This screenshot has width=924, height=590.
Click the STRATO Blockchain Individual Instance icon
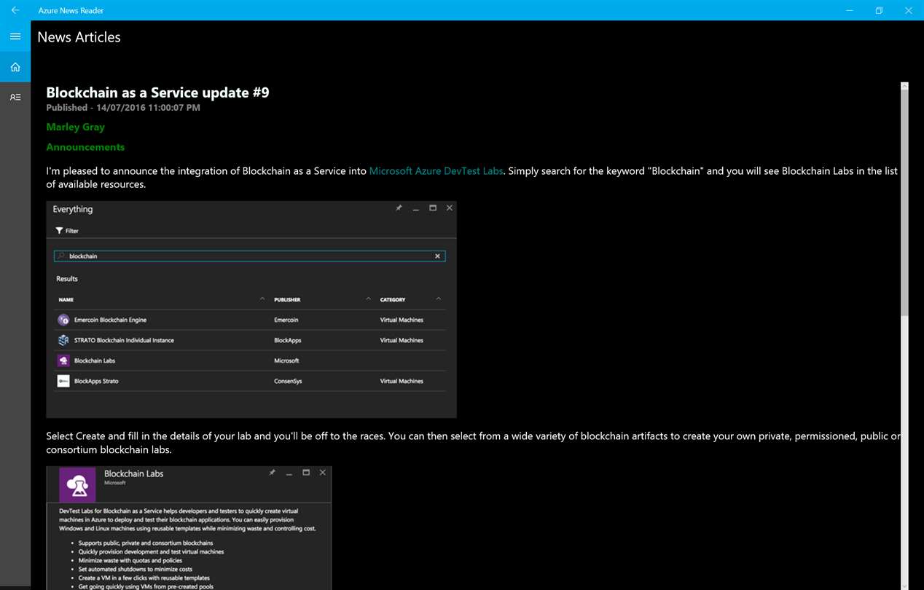(x=63, y=340)
